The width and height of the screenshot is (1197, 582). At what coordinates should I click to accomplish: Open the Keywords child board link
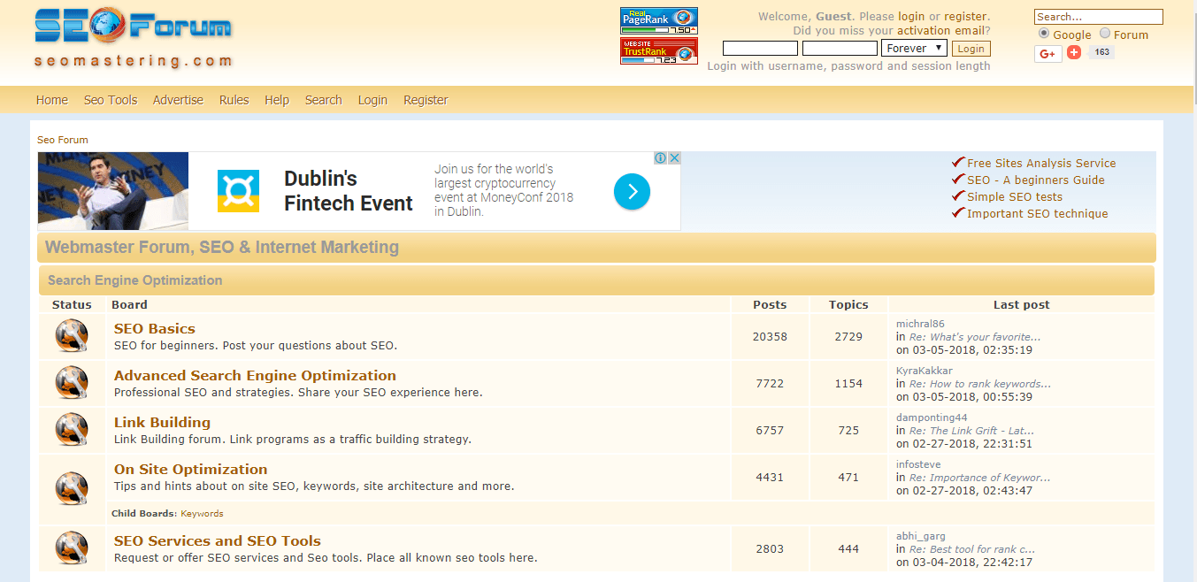click(202, 513)
